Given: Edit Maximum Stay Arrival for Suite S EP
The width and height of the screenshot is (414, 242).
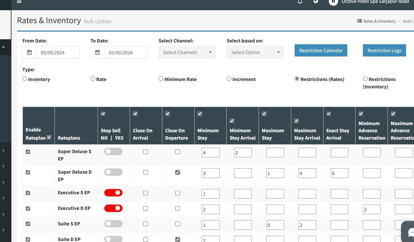Looking at the screenshot, I should tap(307, 225).
